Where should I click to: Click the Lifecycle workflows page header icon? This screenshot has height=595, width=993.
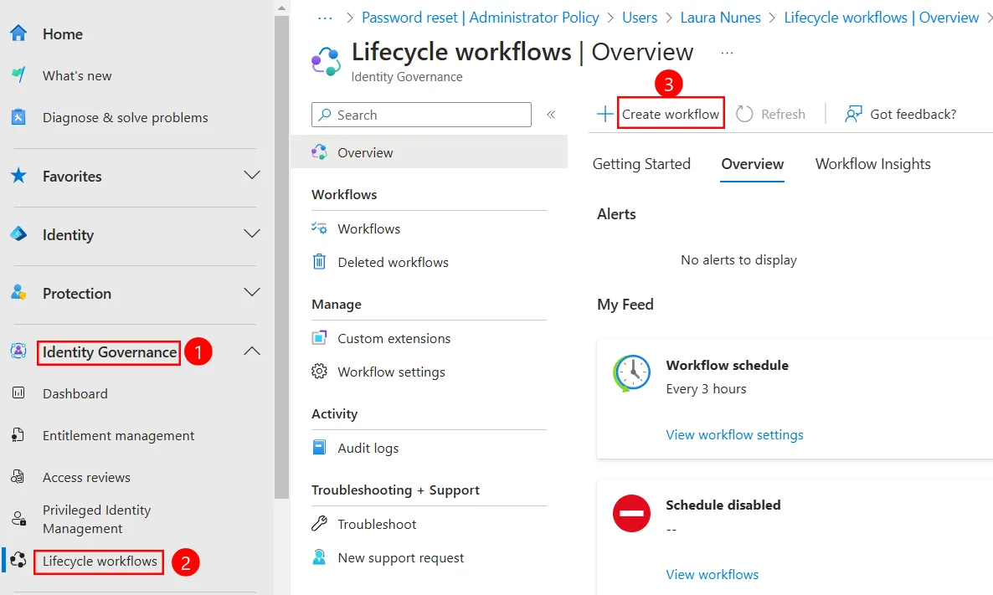point(327,61)
